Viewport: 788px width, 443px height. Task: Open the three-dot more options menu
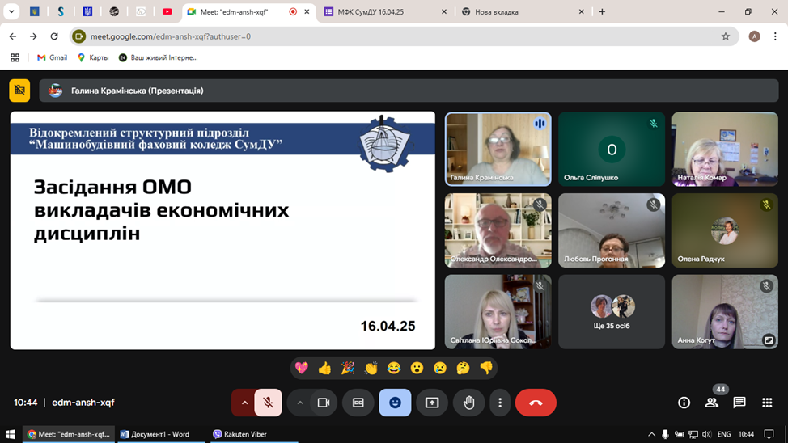click(500, 403)
